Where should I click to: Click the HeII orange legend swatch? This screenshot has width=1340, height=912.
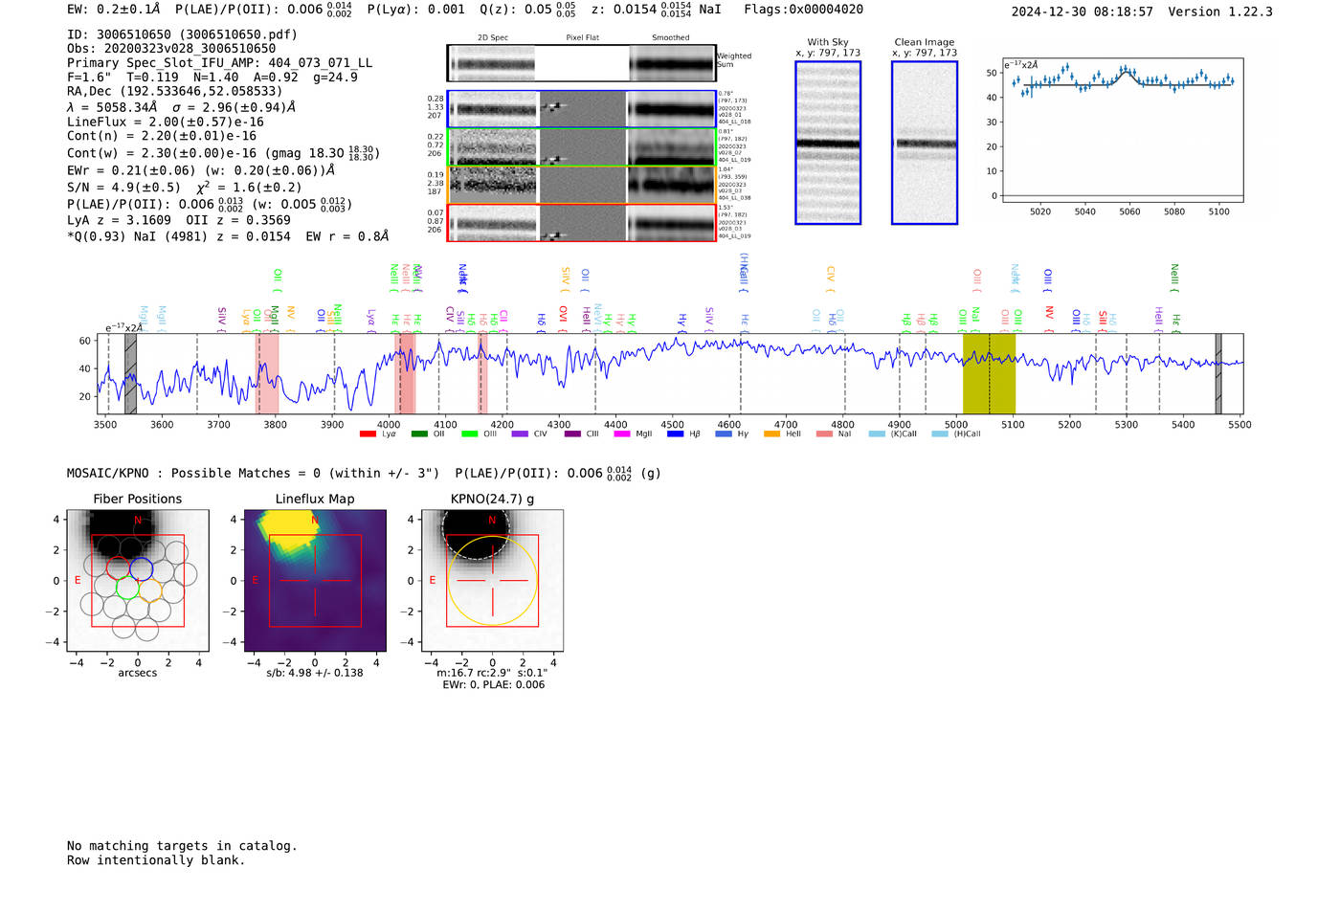click(x=772, y=434)
